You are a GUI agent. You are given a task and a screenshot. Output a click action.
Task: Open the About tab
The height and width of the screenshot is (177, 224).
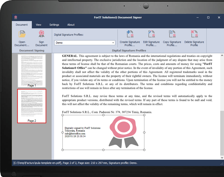(x=71, y=25)
